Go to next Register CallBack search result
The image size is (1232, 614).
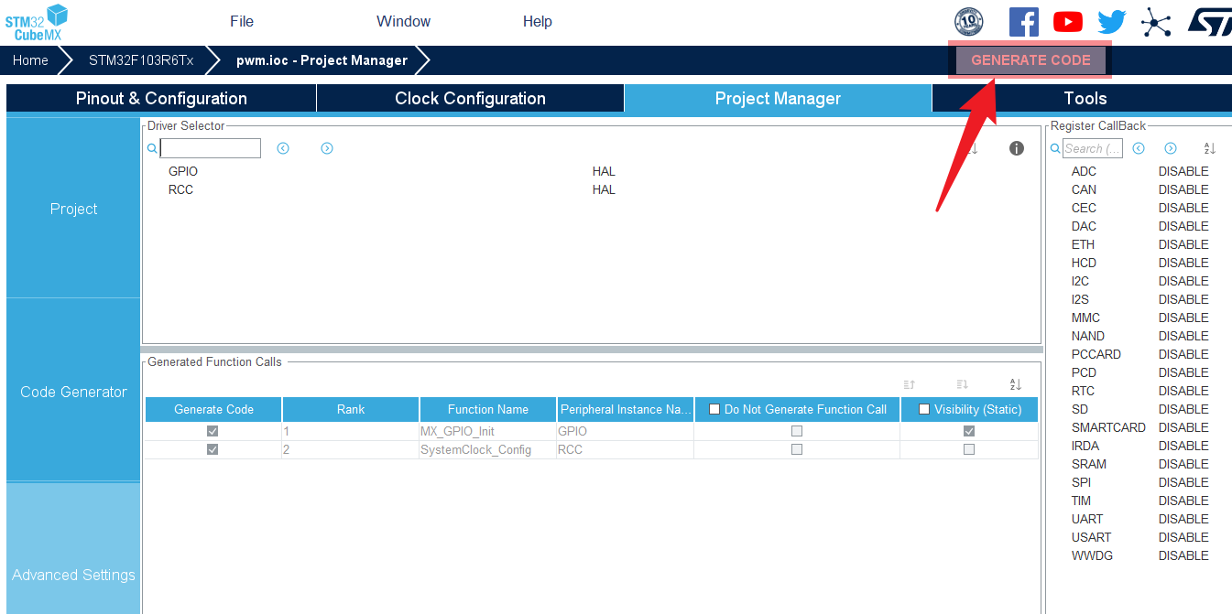(1171, 148)
